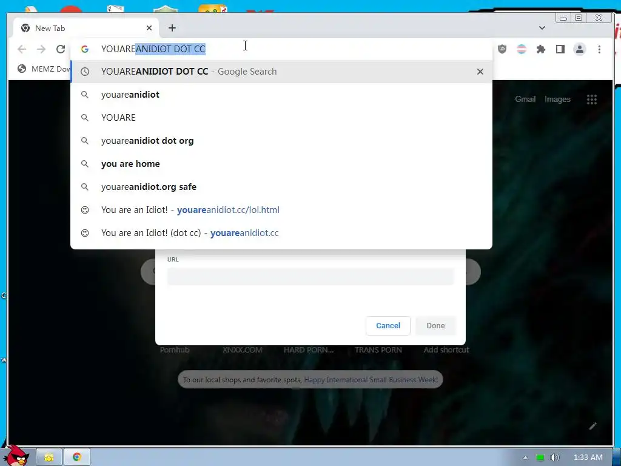This screenshot has height=466, width=621.
Task: Remove the YOUAREANIDIOT DOT CC history suggestion
Action: (x=480, y=72)
